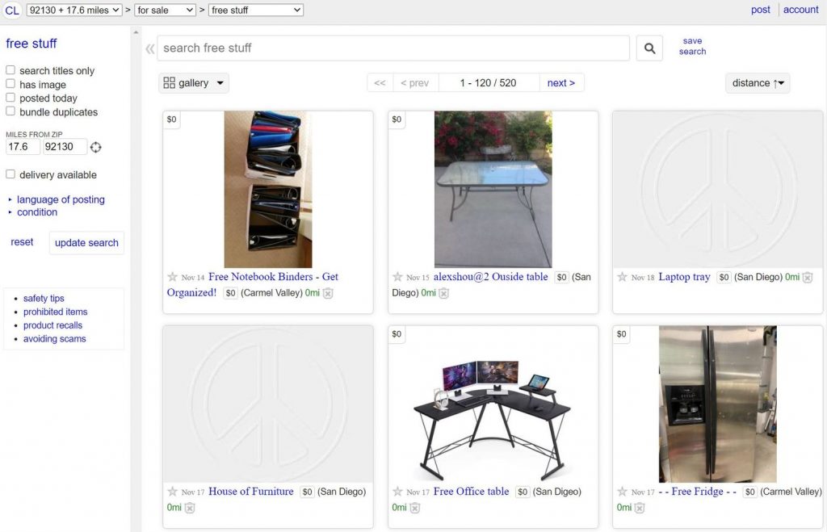Open the free stuff subcategory dropdown
827x532 pixels.
click(x=256, y=10)
